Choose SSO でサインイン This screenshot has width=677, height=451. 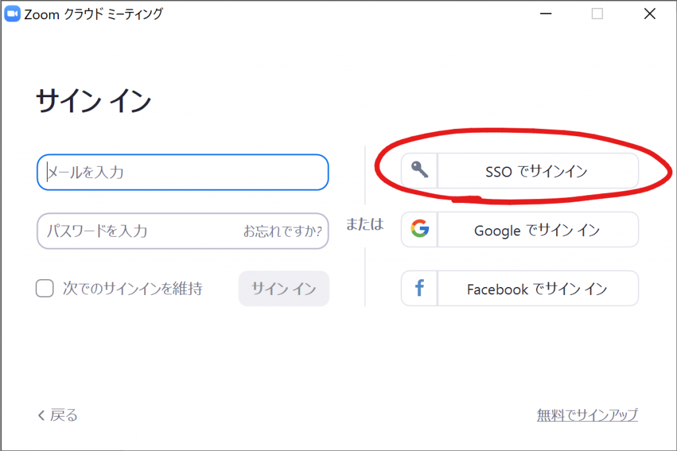520,171
